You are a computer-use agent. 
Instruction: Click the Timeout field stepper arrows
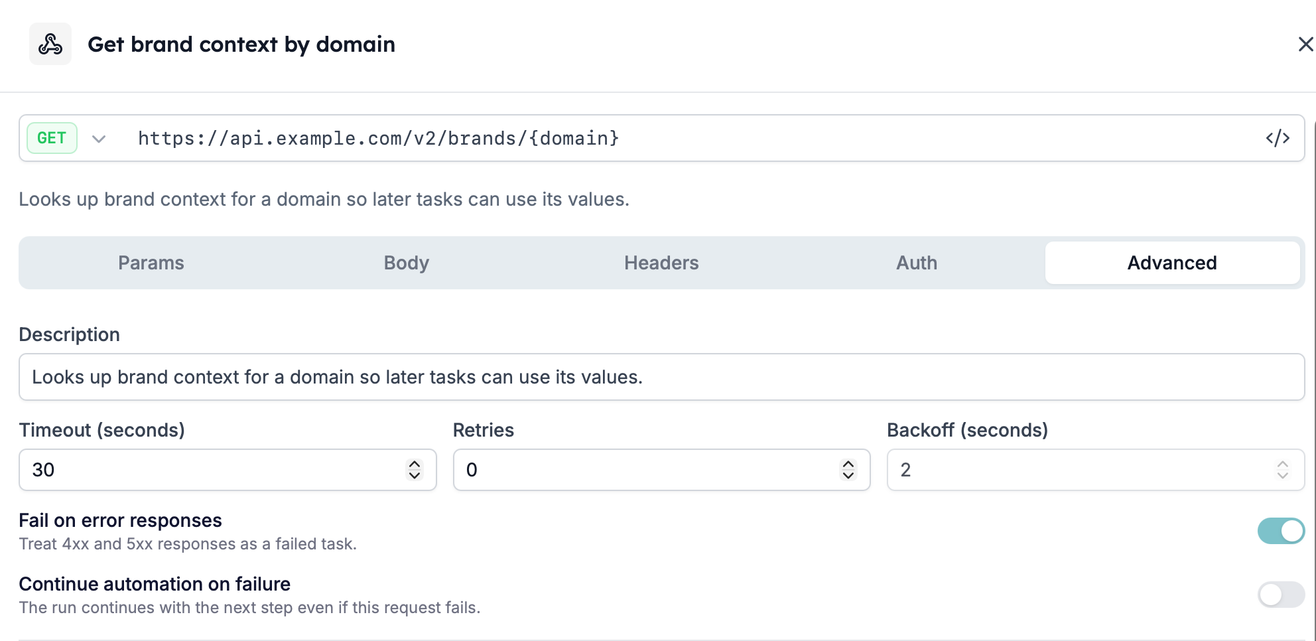point(415,470)
